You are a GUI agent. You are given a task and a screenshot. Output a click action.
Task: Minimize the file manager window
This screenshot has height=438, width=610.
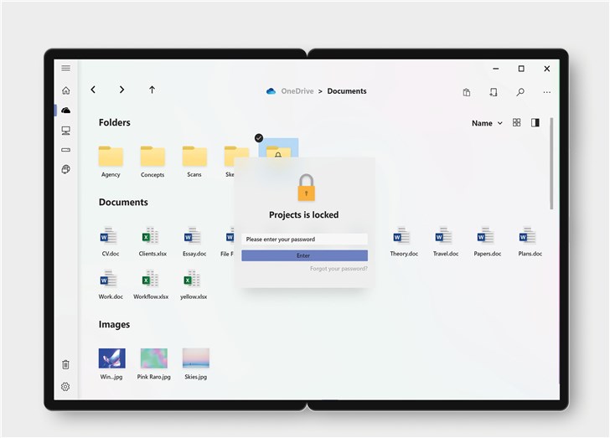(x=496, y=69)
